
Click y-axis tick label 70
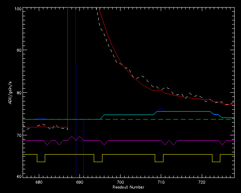pos(19,135)
